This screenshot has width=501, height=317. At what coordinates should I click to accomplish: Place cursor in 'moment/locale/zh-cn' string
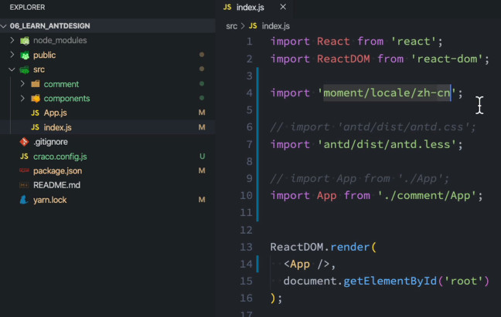tap(387, 93)
